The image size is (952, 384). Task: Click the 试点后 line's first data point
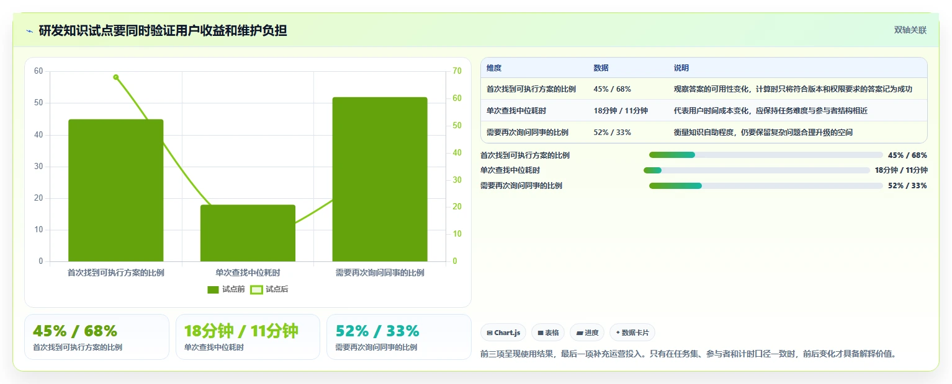coord(116,77)
